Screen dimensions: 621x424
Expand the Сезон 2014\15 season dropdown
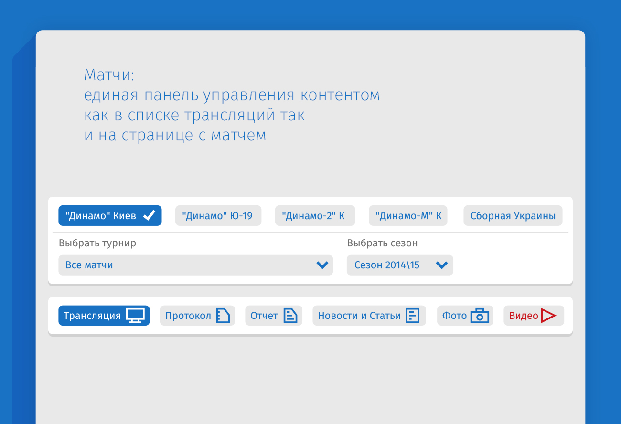point(399,265)
